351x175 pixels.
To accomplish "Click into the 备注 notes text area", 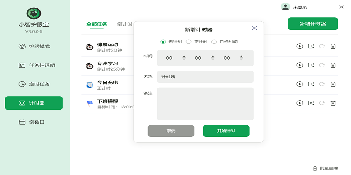I will [205, 104].
